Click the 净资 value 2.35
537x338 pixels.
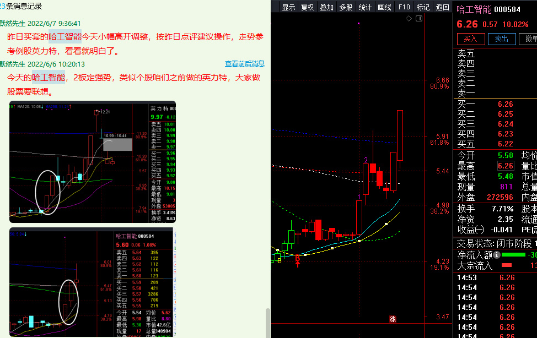505,219
